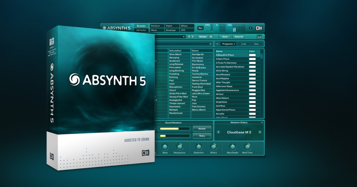Expand the Mutation History dropdown arrow
Screen dimensions: 357x187
tap(262, 122)
